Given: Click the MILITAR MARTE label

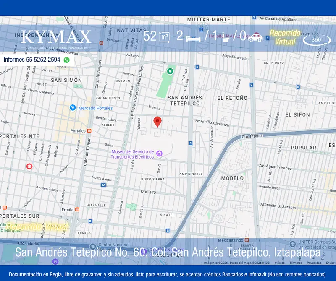Looking at the screenshot, I should pyautogui.click(x=208, y=19).
